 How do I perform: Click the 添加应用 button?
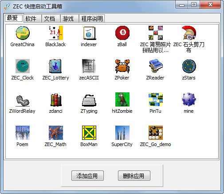coord(87,176)
